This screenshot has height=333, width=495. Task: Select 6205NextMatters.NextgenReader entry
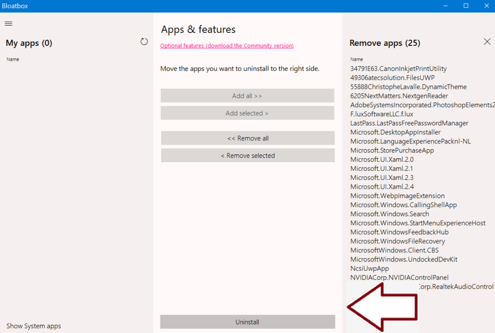pos(399,96)
